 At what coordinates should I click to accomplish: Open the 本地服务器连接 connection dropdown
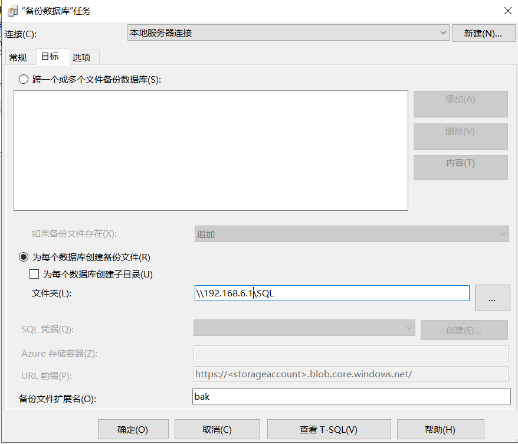pos(288,32)
